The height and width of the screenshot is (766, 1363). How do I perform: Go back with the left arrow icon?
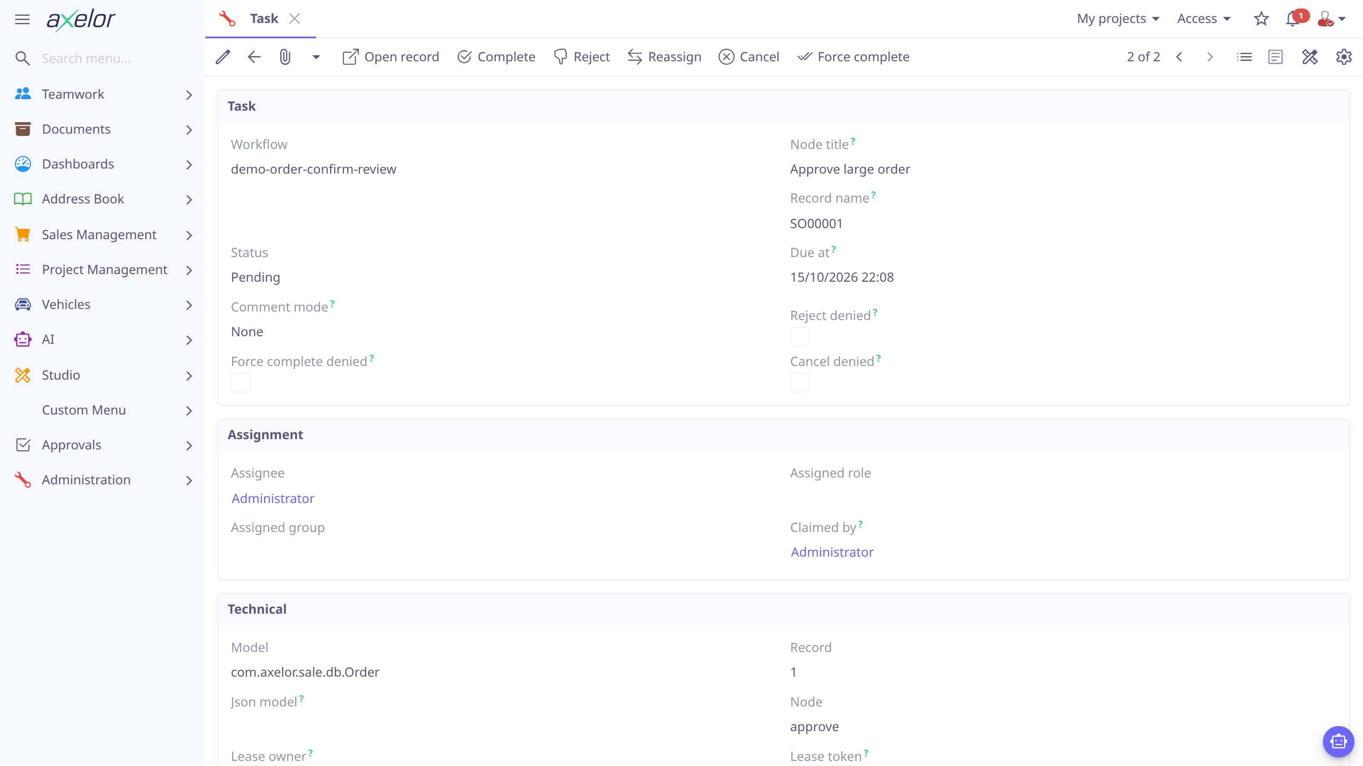254,57
